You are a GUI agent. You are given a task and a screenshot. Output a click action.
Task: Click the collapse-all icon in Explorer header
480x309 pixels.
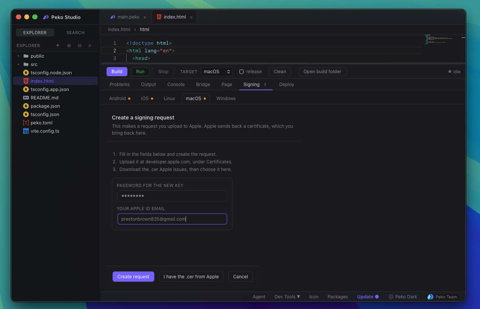[80, 45]
